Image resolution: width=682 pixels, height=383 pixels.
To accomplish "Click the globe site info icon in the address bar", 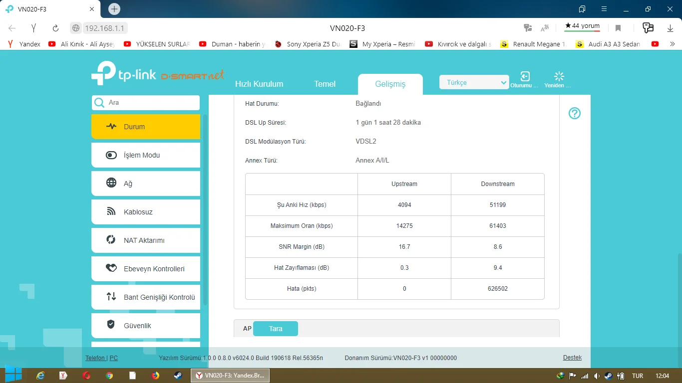I will click(x=76, y=28).
